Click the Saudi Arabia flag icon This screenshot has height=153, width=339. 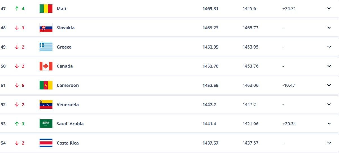46,124
